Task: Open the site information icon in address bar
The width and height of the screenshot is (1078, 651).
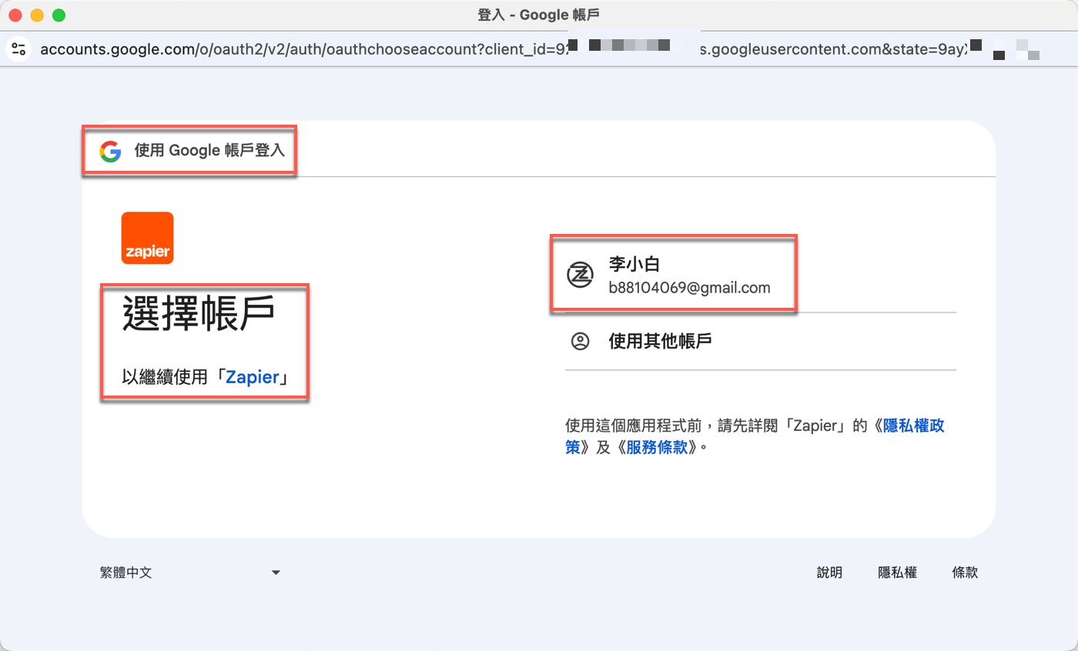Action: tap(18, 49)
